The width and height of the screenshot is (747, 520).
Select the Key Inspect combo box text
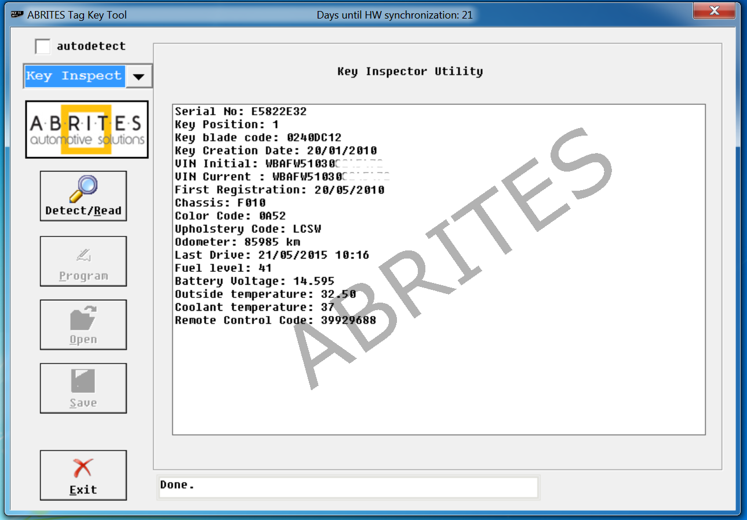[74, 77]
